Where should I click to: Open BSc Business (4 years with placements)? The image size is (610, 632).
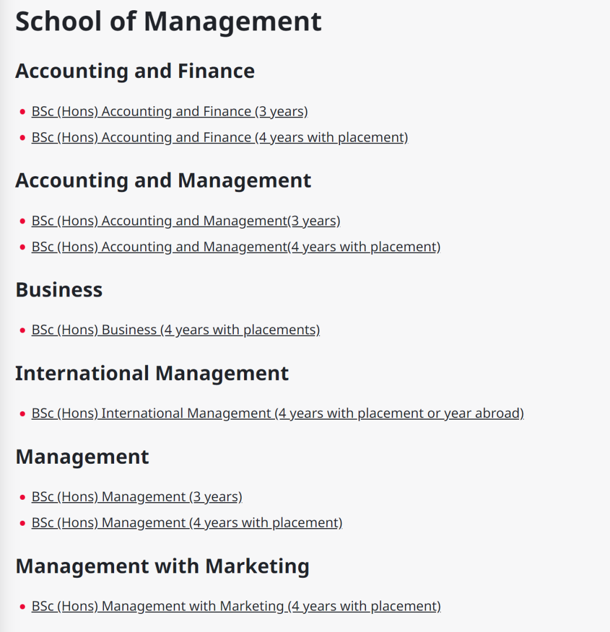(176, 330)
